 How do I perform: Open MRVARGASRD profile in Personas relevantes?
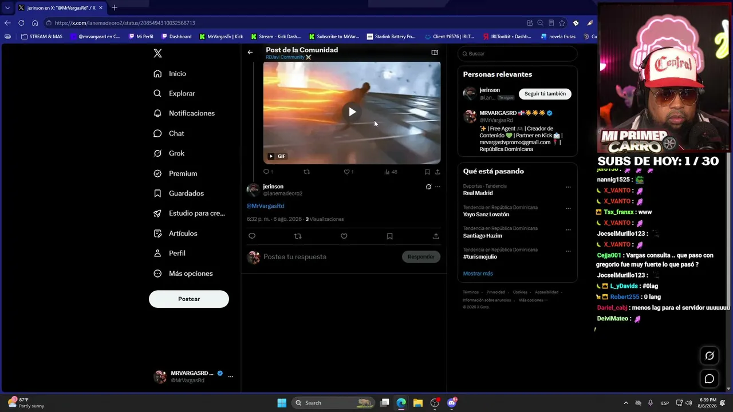click(x=499, y=113)
